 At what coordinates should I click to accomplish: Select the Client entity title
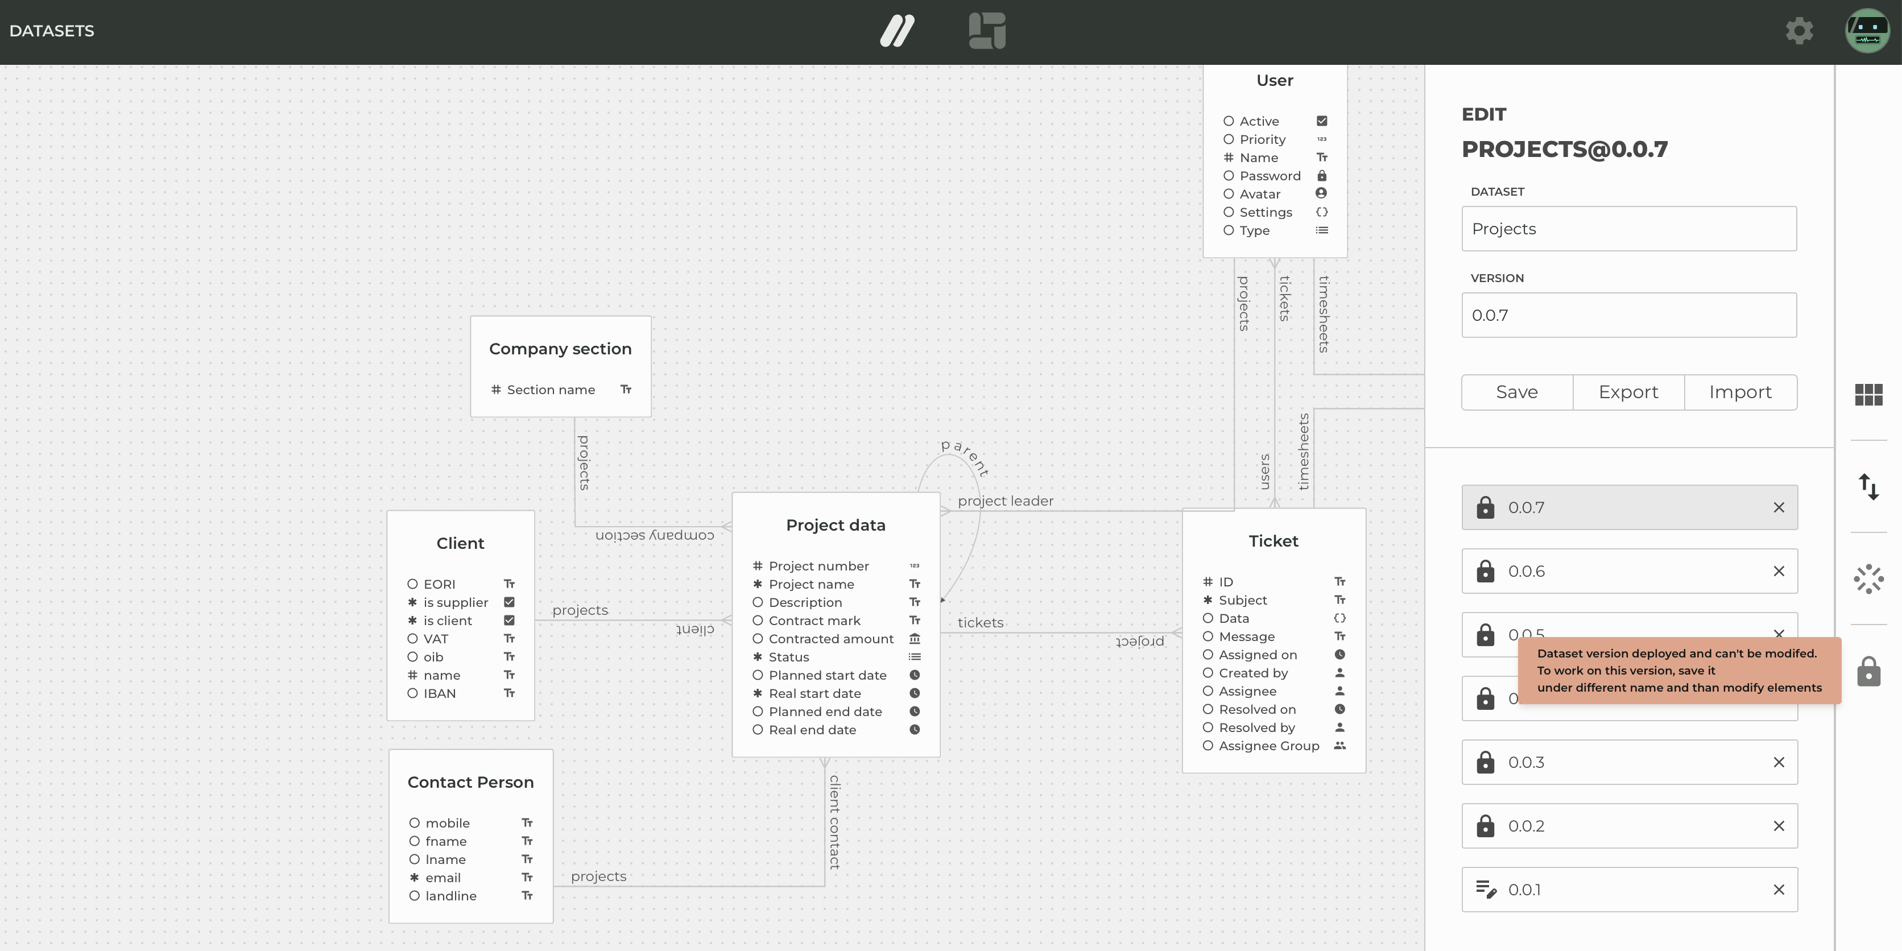(x=461, y=543)
